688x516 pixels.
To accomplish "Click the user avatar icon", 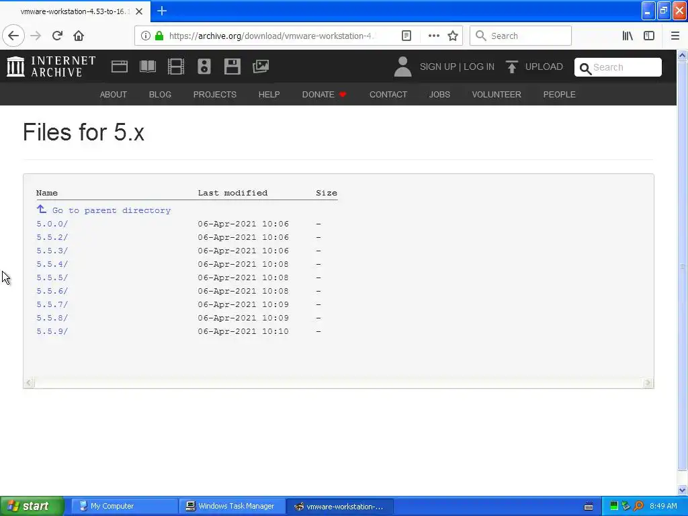I will (x=402, y=67).
